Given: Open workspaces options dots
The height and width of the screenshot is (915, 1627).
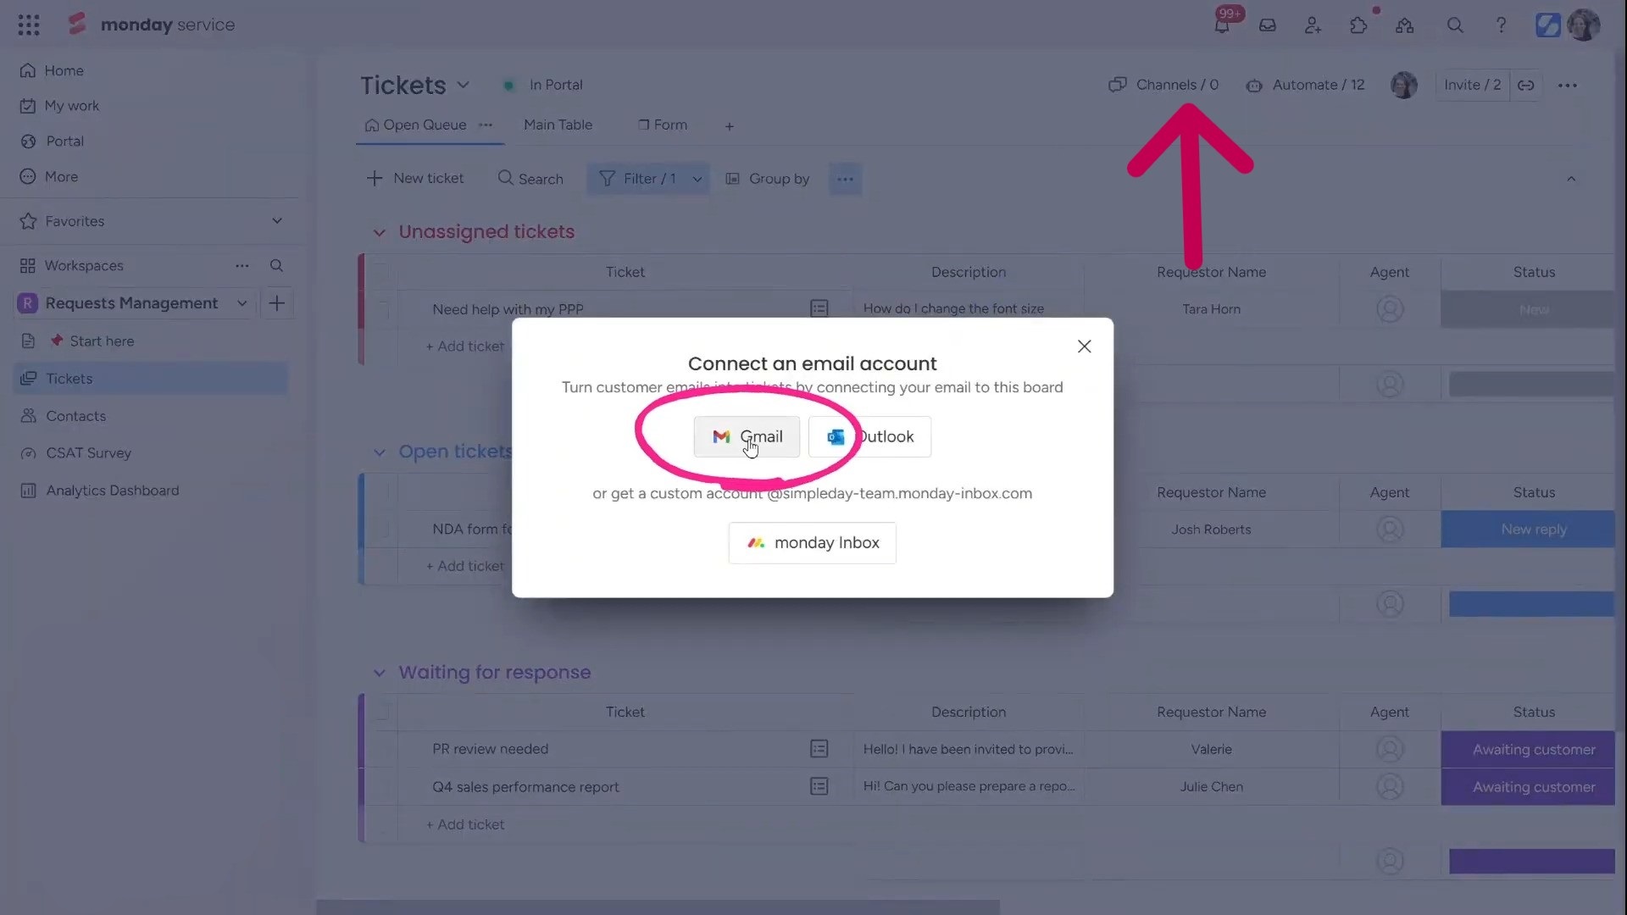Looking at the screenshot, I should 242,265.
